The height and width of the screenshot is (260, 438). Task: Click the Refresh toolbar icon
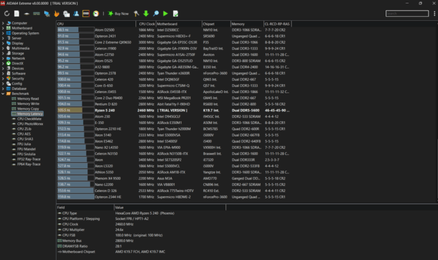tap(7, 14)
